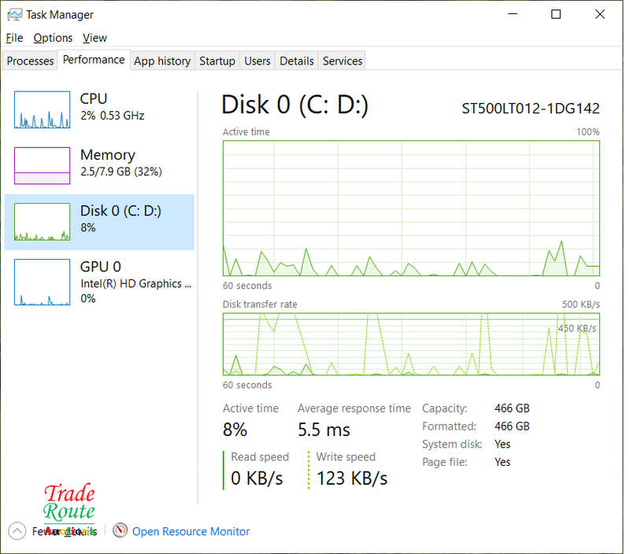Switch to the Details tab
Image resolution: width=630 pixels, height=554 pixels.
coord(296,61)
